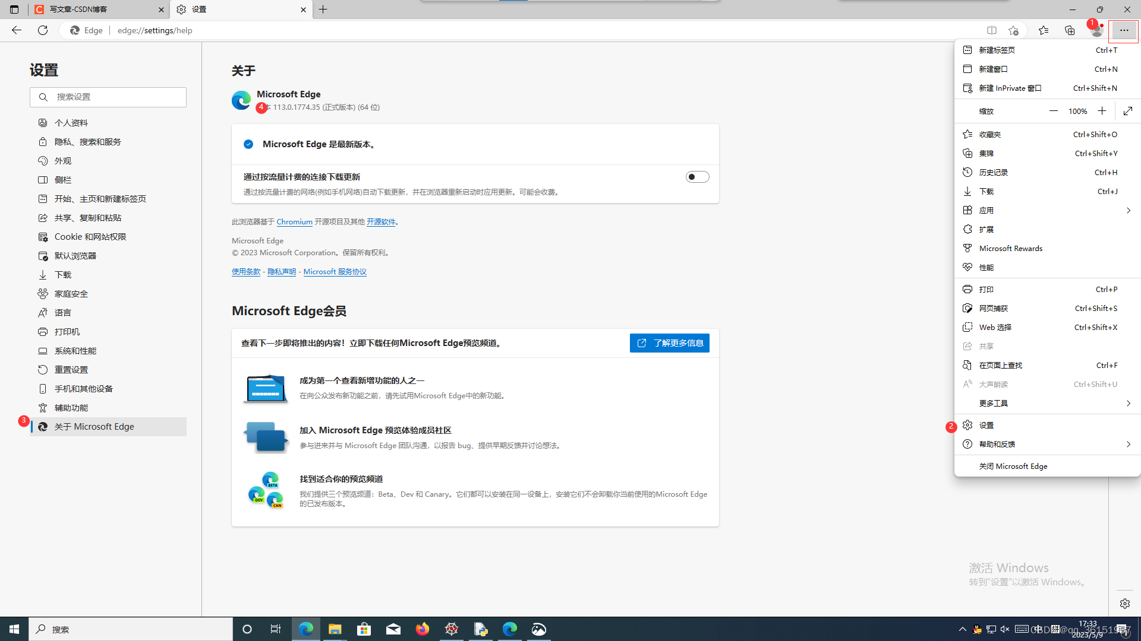Viewport: 1141px width, 641px height.
Task: Zoom in with the plus button
Action: click(x=1102, y=111)
